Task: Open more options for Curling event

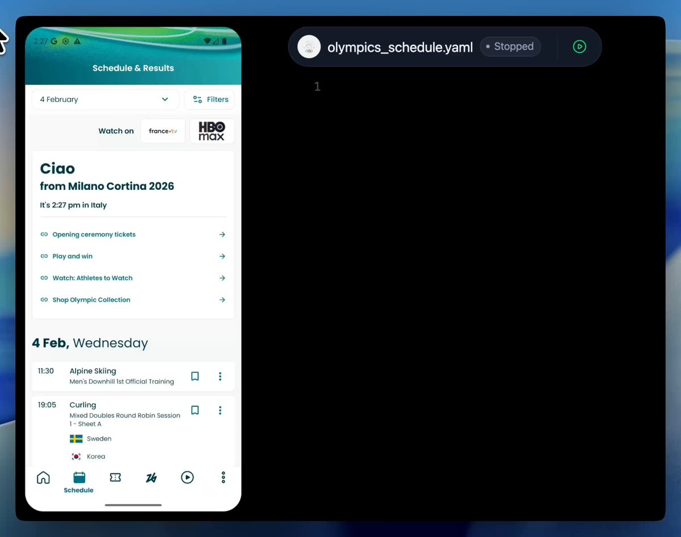Action: click(220, 410)
